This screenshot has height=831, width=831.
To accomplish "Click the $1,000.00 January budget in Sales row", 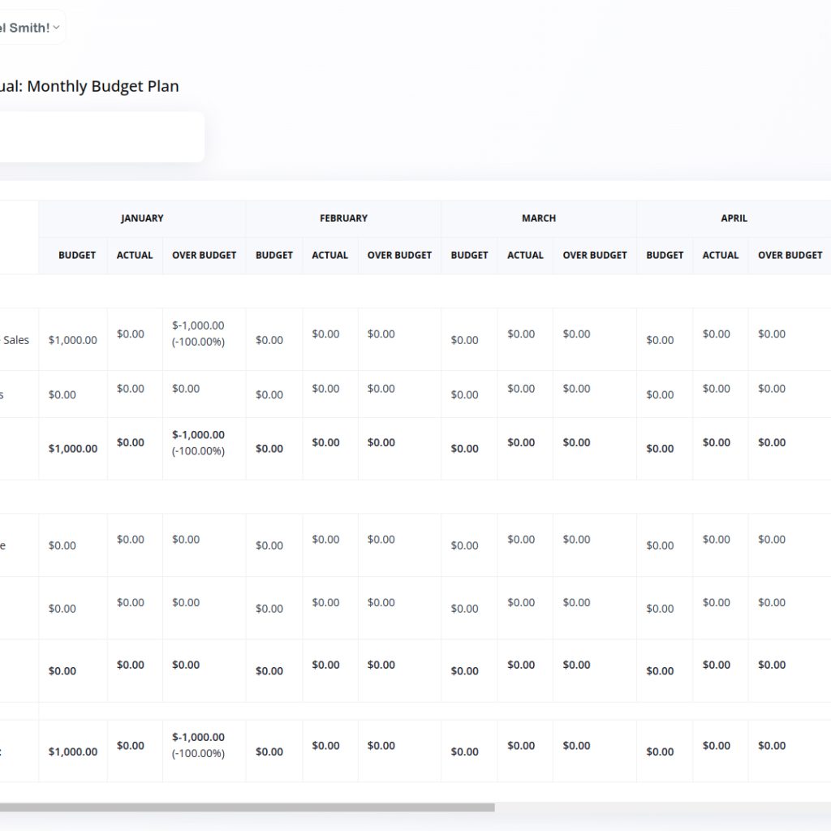I will pos(72,340).
